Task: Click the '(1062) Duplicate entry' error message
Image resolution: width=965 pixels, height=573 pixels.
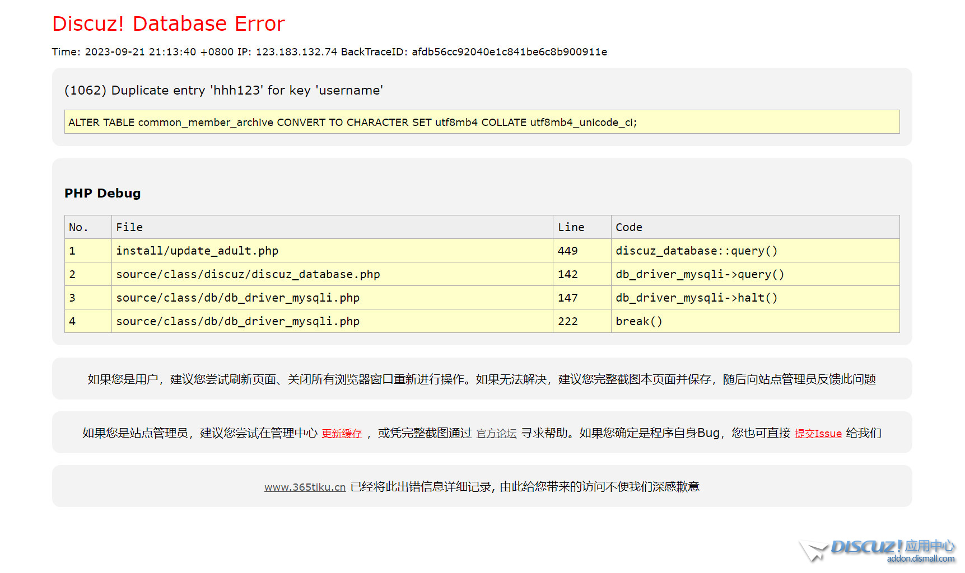Action: pos(223,90)
